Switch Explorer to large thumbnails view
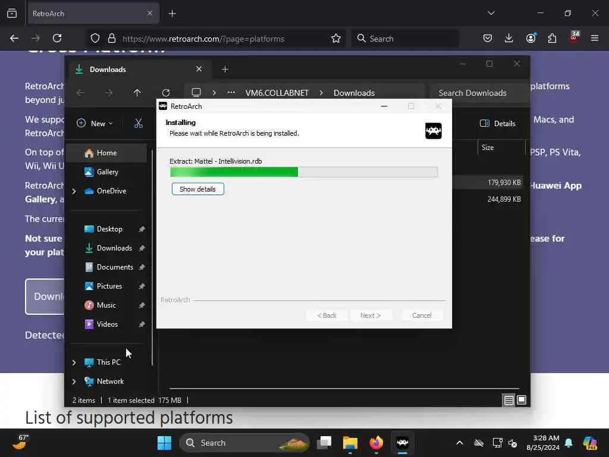The width and height of the screenshot is (609, 457). click(522, 400)
